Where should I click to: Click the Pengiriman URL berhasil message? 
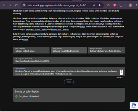coord(29,96)
